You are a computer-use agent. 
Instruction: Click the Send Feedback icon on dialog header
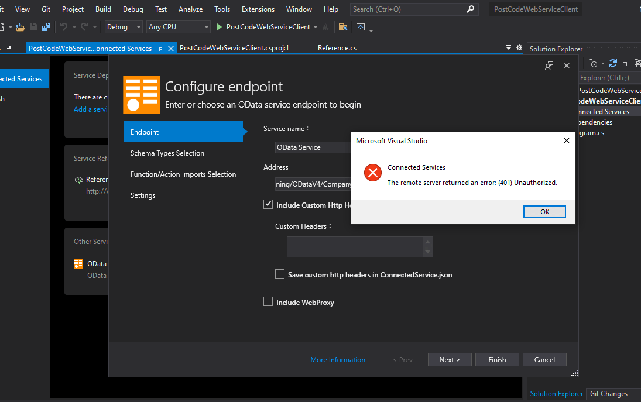pyautogui.click(x=549, y=66)
